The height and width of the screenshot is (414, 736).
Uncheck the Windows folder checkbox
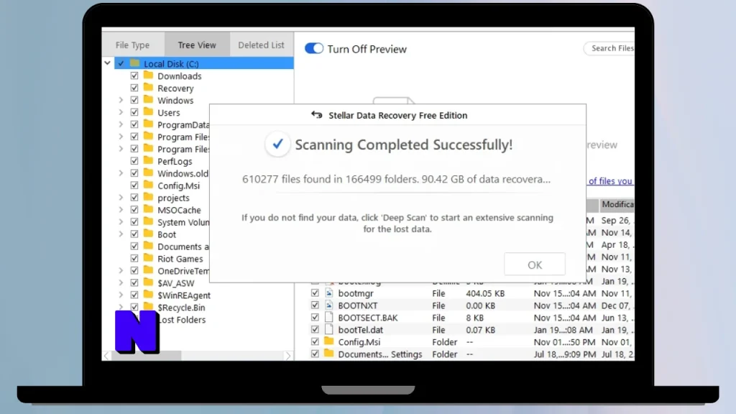coord(134,100)
